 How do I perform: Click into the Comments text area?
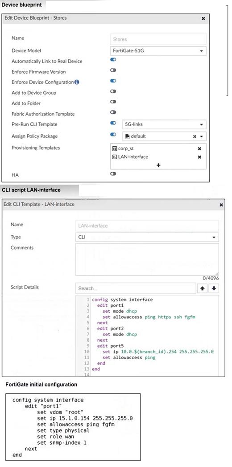pos(147,259)
